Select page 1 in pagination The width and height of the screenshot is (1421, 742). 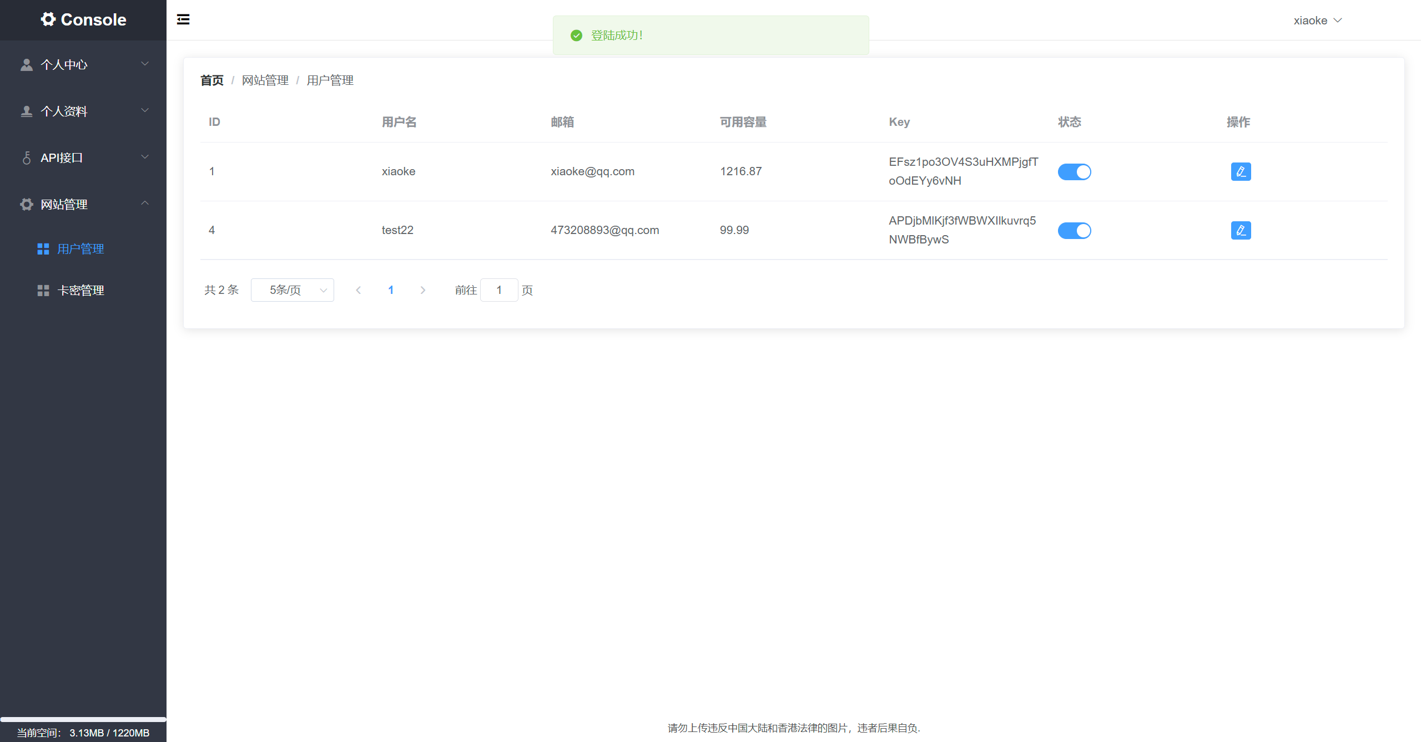pos(391,290)
